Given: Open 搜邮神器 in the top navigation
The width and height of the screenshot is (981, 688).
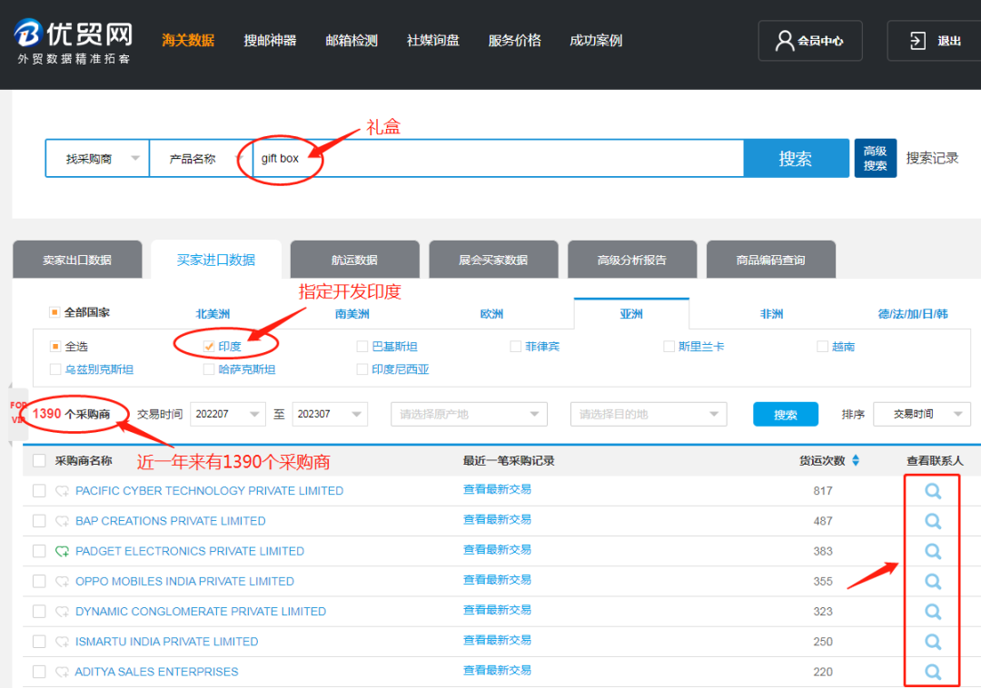Looking at the screenshot, I should point(270,41).
